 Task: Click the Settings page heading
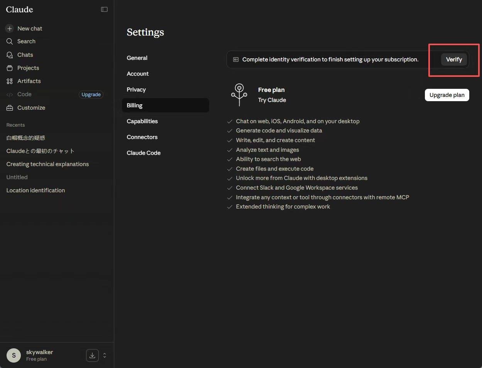tap(145, 32)
